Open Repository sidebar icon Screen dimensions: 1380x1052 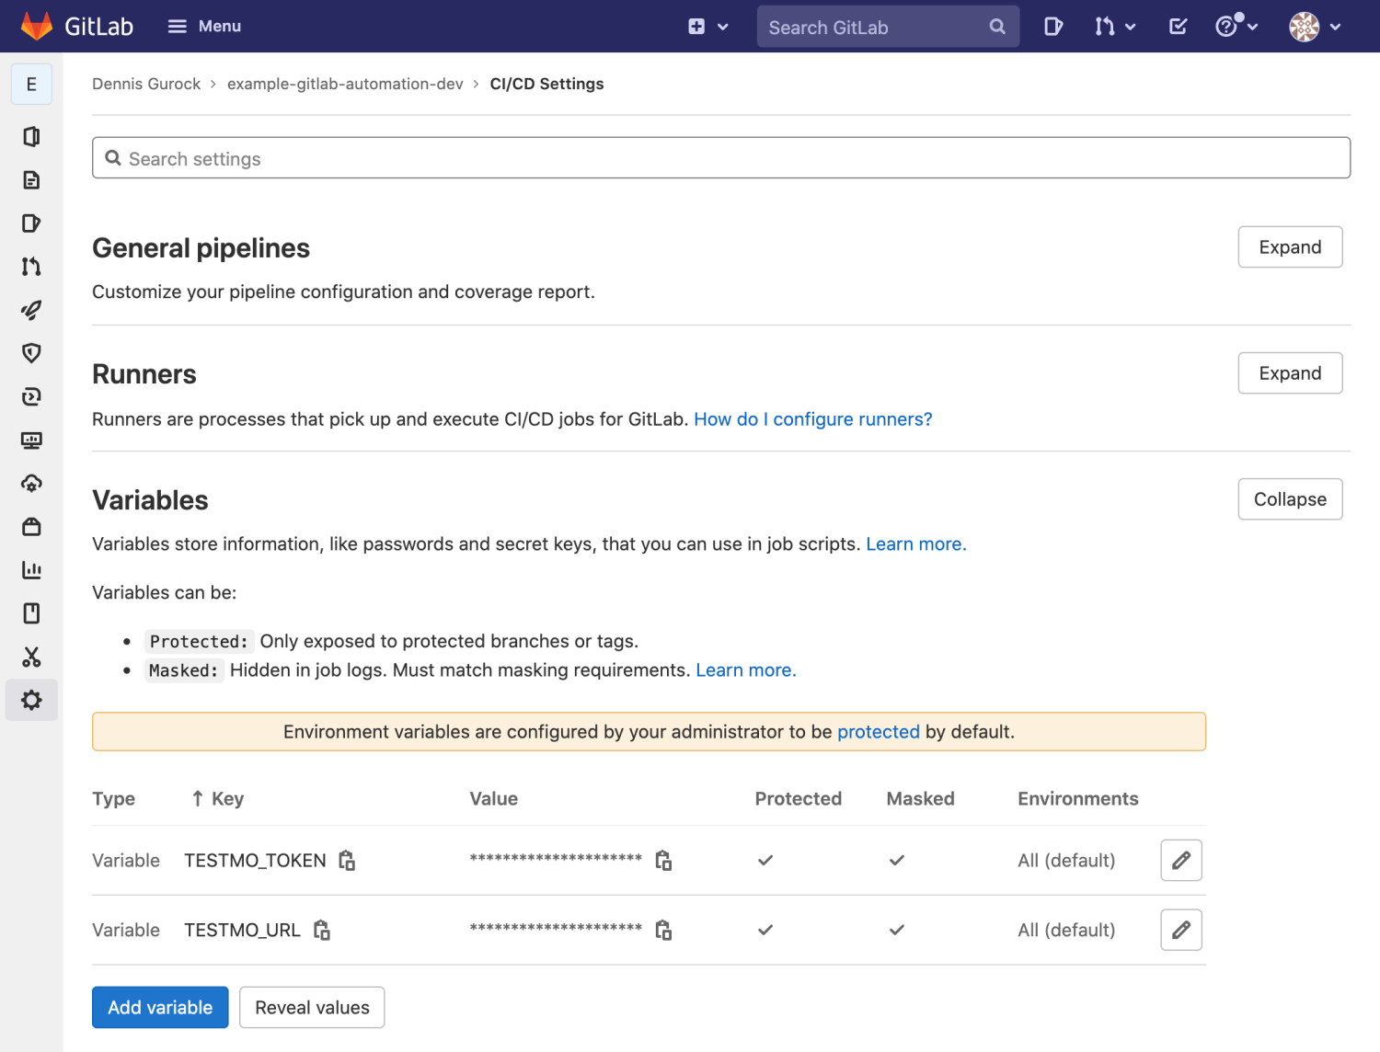coord(31,179)
